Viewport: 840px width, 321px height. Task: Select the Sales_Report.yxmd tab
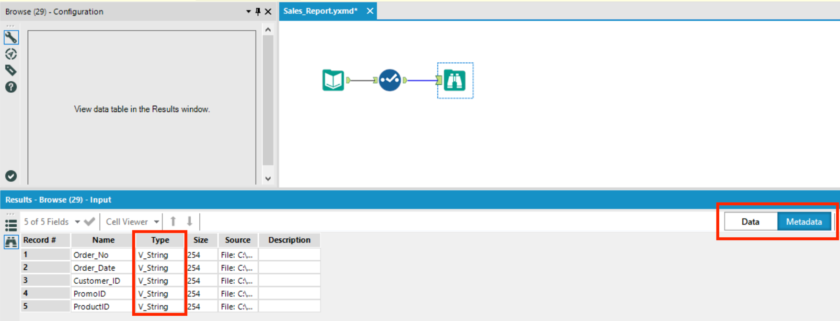click(321, 11)
